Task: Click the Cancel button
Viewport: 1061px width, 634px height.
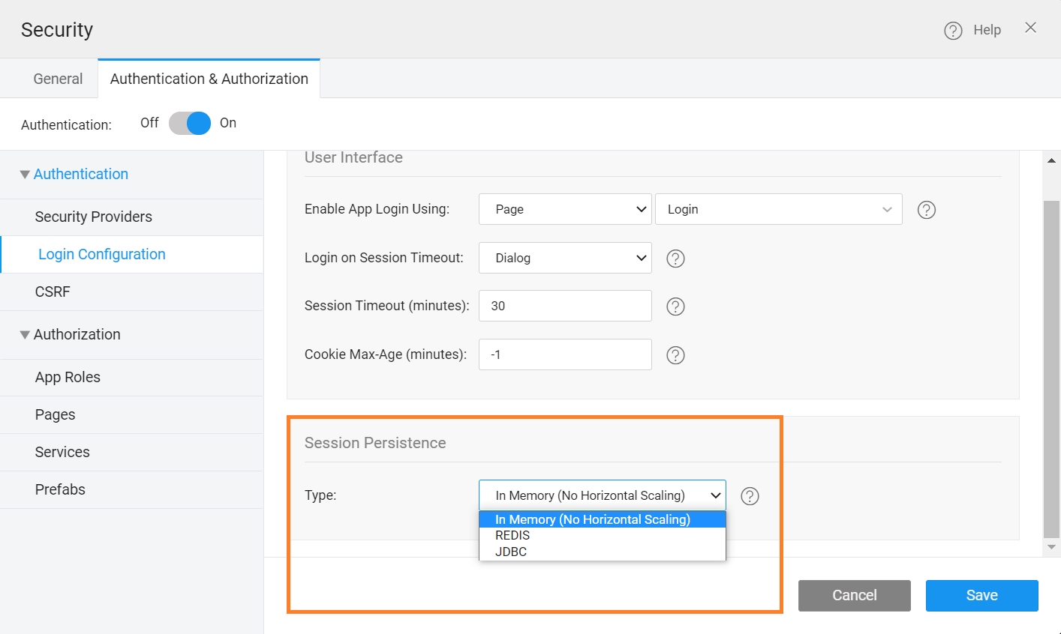Action: pos(854,595)
